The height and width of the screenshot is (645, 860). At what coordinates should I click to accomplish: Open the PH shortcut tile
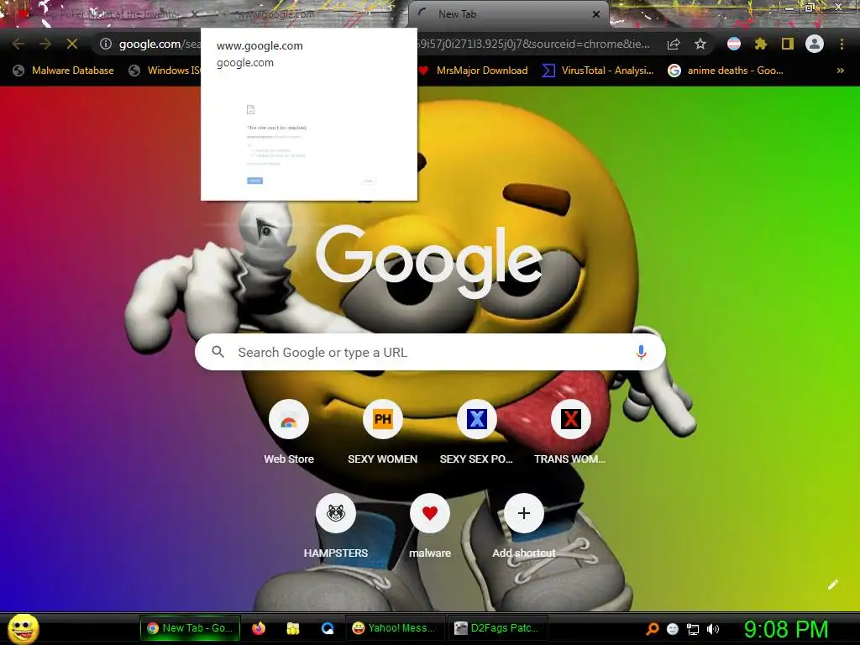(x=383, y=433)
